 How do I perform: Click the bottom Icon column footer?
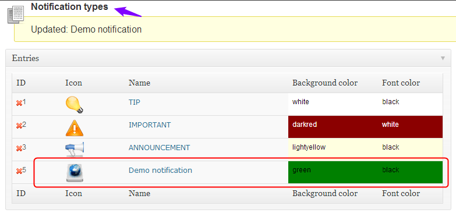73,194
